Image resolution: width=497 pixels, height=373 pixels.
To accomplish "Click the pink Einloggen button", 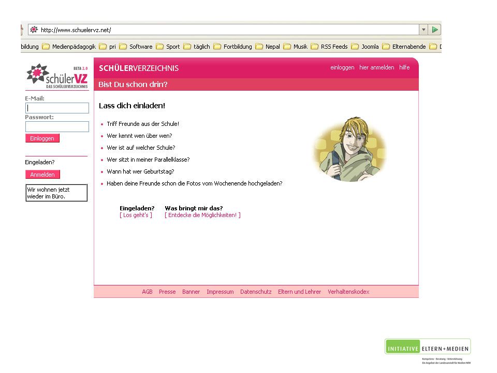I will coord(42,138).
